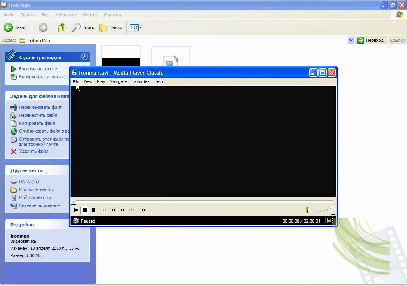
Task: Click the Ссылки links toolbar label
Action: coord(397,40)
